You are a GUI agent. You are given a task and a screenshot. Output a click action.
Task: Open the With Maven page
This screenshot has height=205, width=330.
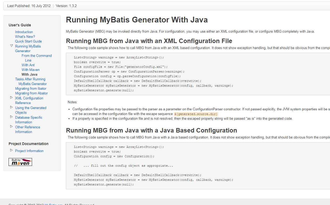tap(30, 70)
